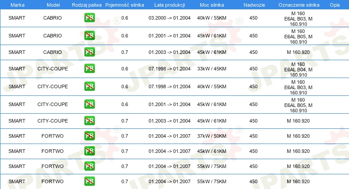Select the Opis column header

(x=335, y=5)
